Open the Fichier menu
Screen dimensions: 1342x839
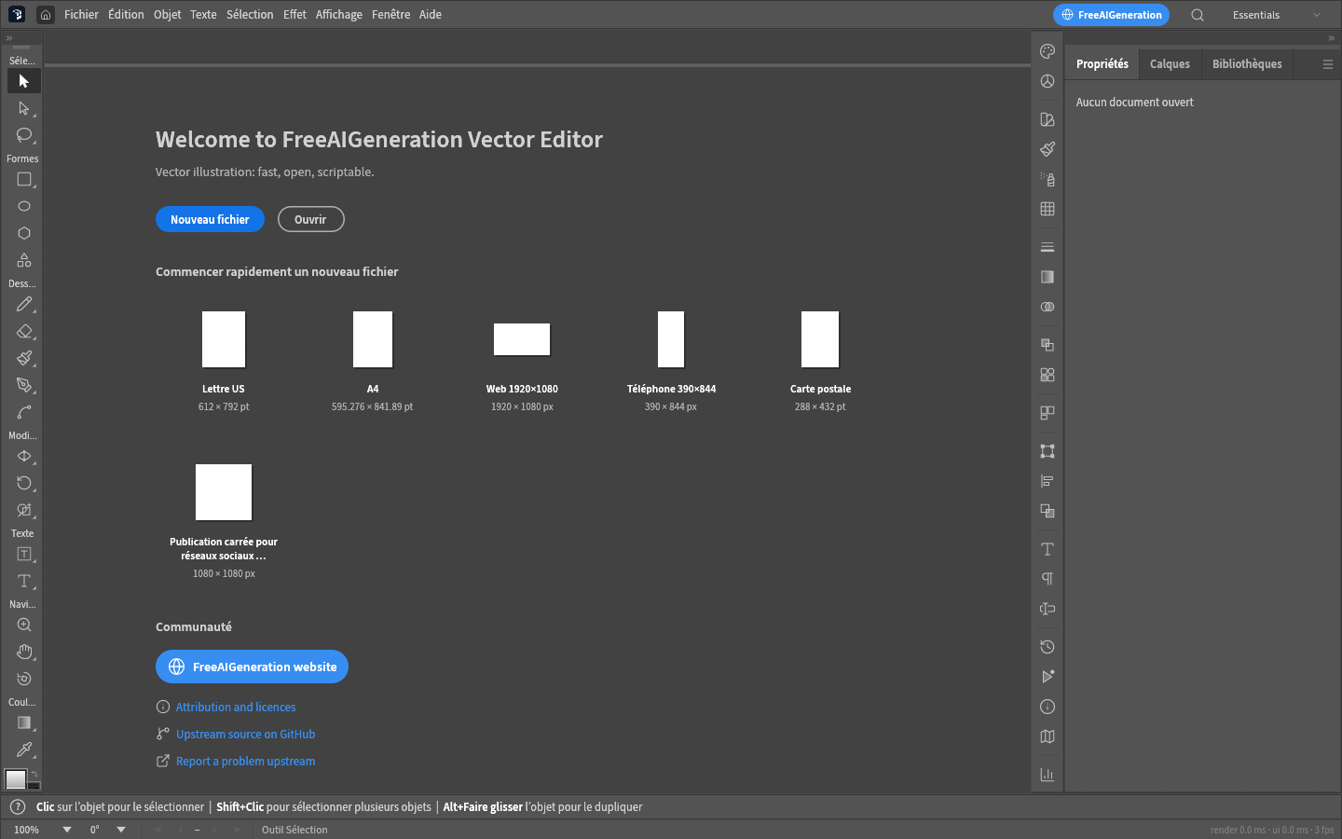click(81, 15)
